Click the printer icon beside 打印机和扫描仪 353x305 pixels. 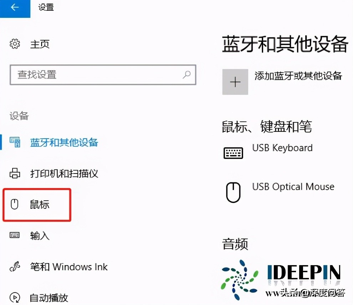tap(15, 174)
